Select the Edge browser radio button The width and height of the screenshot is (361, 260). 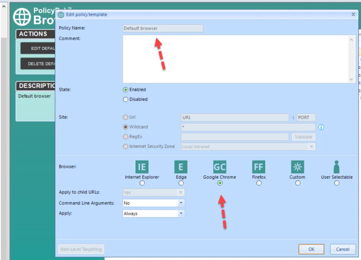(181, 183)
